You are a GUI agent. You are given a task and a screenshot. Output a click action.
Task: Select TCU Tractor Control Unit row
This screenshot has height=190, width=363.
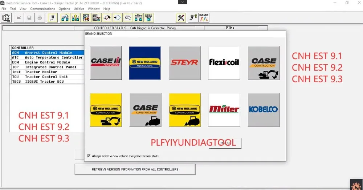pyautogui.click(x=48, y=77)
